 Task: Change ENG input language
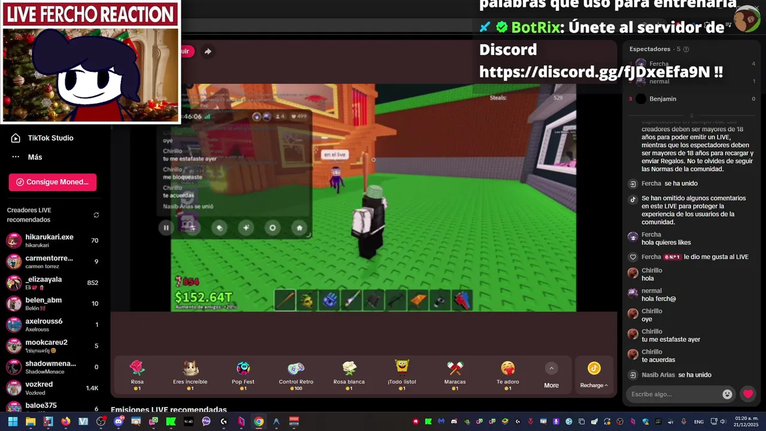point(698,421)
